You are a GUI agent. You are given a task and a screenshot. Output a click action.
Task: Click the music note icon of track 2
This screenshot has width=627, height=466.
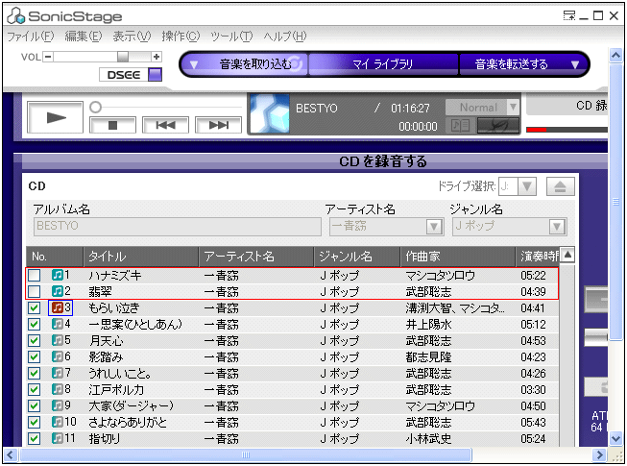point(58,291)
